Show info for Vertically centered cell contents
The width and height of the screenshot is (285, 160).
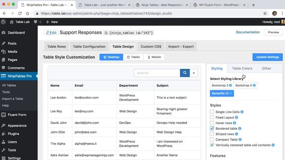coord(273,145)
